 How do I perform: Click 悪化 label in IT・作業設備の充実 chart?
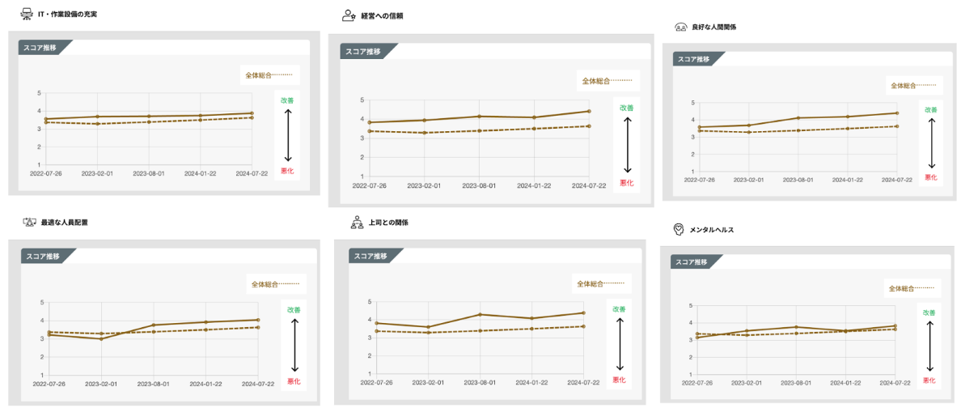pos(287,171)
